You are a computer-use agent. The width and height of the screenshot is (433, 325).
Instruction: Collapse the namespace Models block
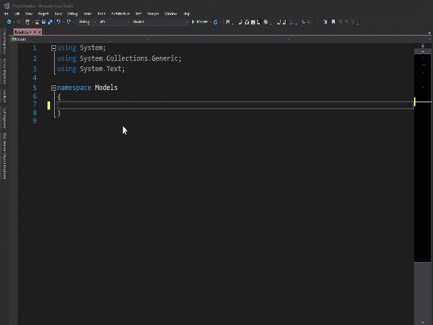tap(53, 88)
